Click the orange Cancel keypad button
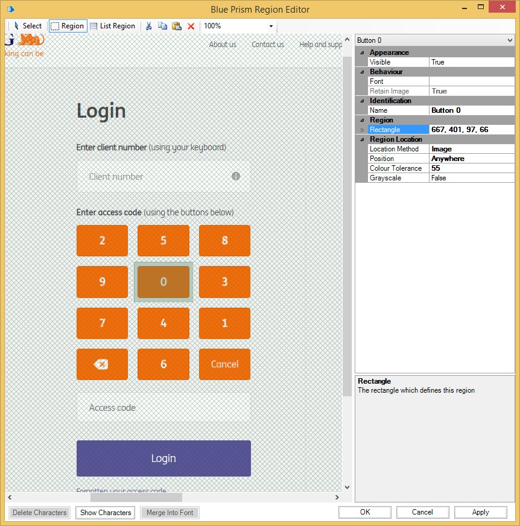The image size is (520, 526). coord(225,364)
